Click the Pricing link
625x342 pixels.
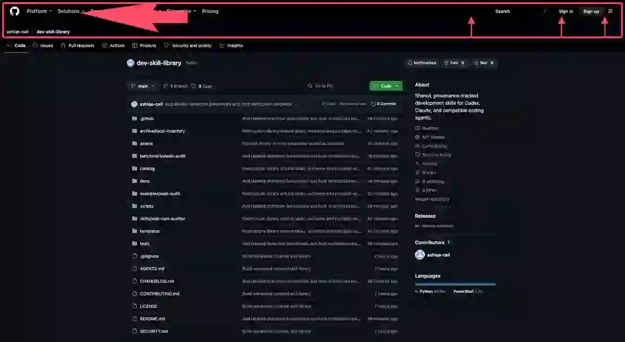pyautogui.click(x=210, y=11)
